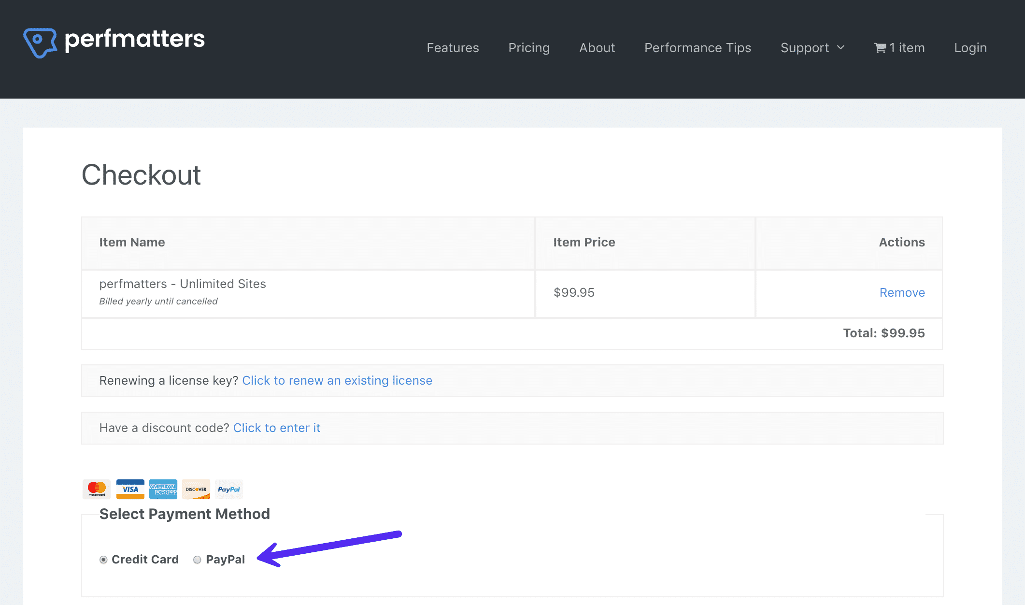Image resolution: width=1025 pixels, height=605 pixels.
Task: Expand the renew existing license section
Action: pos(336,380)
